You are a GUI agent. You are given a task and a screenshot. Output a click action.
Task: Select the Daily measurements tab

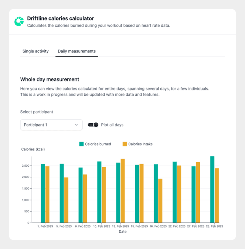tap(77, 51)
